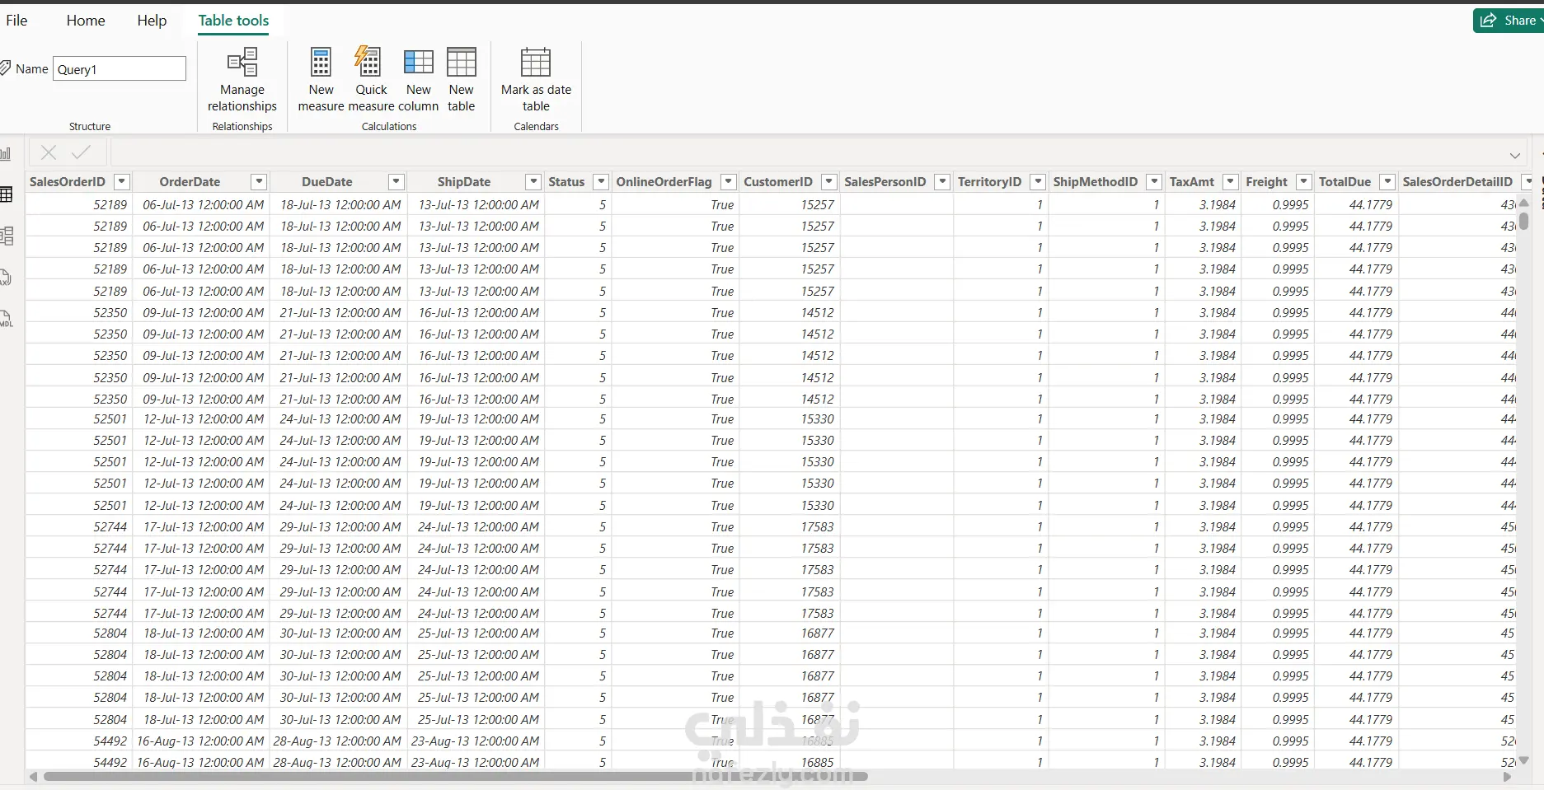Select the TaxAmt column header
The height and width of the screenshot is (790, 1544).
point(1192,181)
